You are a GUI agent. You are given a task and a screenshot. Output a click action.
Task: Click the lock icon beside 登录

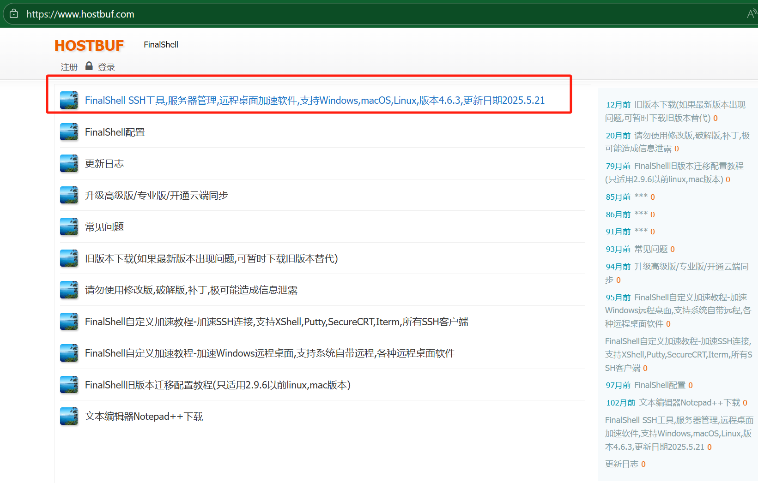click(x=89, y=66)
